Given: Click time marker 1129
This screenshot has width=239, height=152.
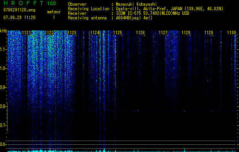Looking at the screenshot, I should (x=209, y=33).
